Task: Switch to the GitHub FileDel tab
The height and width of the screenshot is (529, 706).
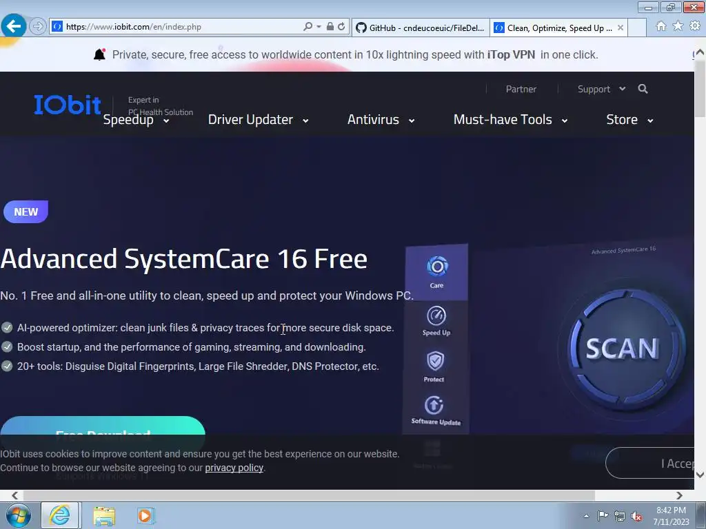Action: pos(421,28)
